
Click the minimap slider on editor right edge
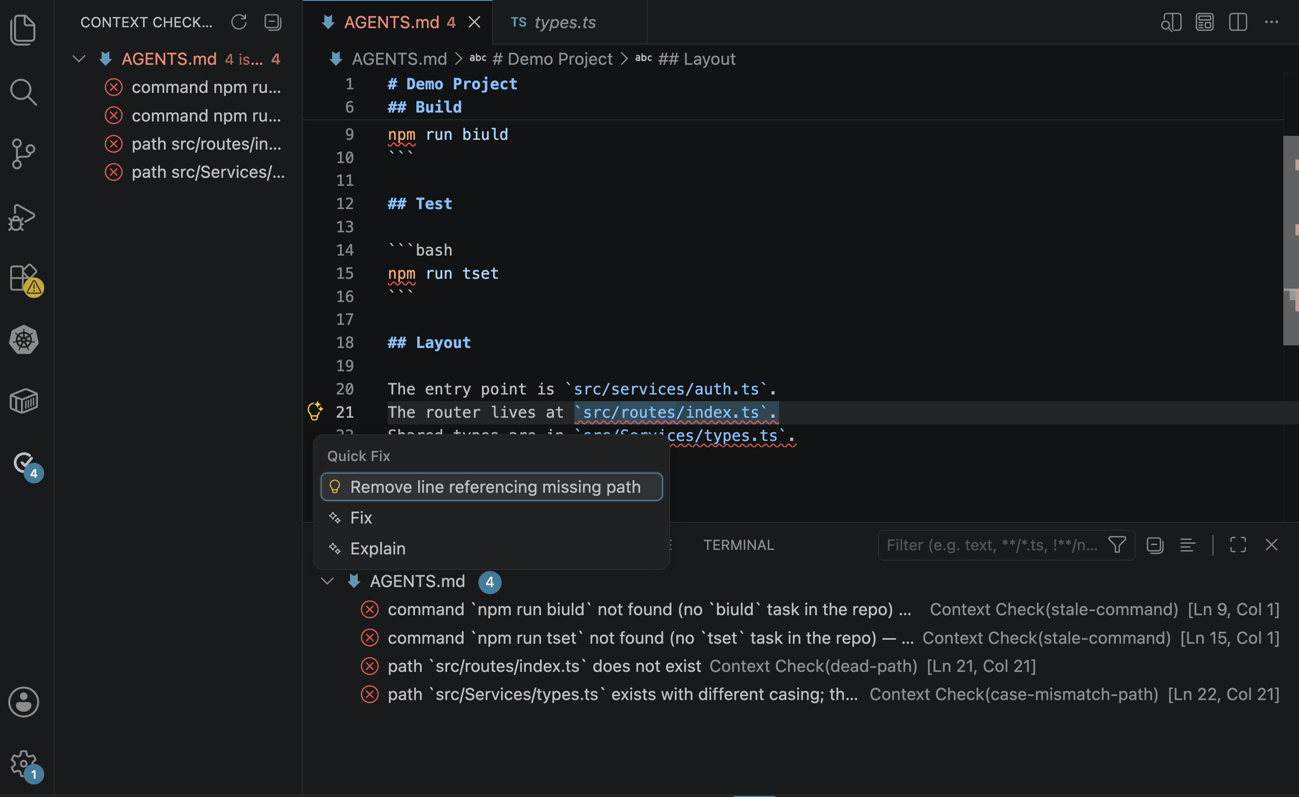click(1291, 240)
